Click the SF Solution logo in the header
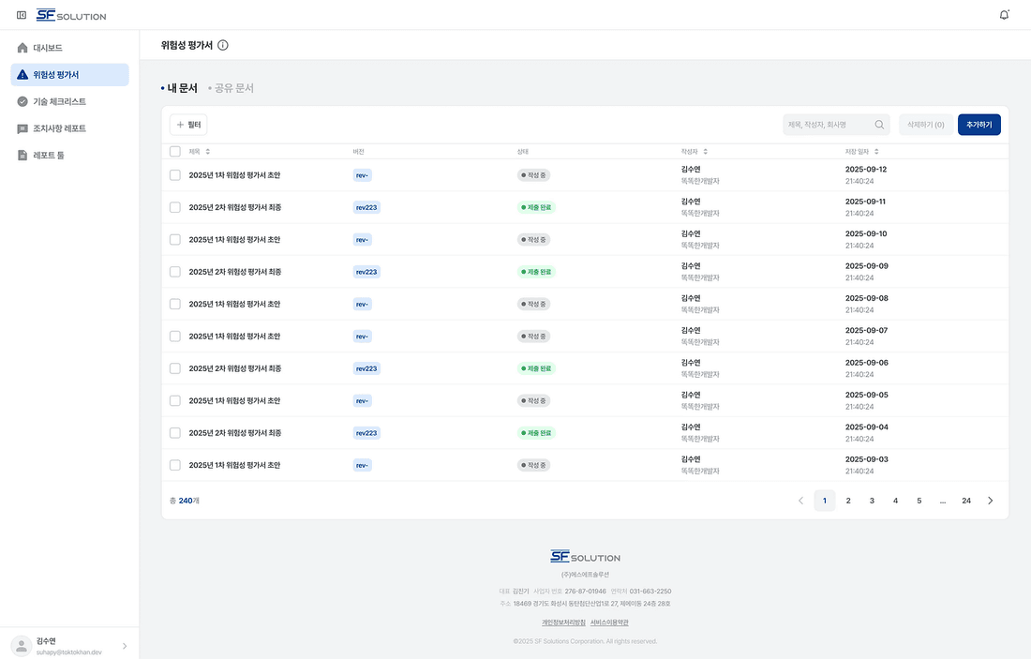The image size is (1031, 659). coord(71,15)
